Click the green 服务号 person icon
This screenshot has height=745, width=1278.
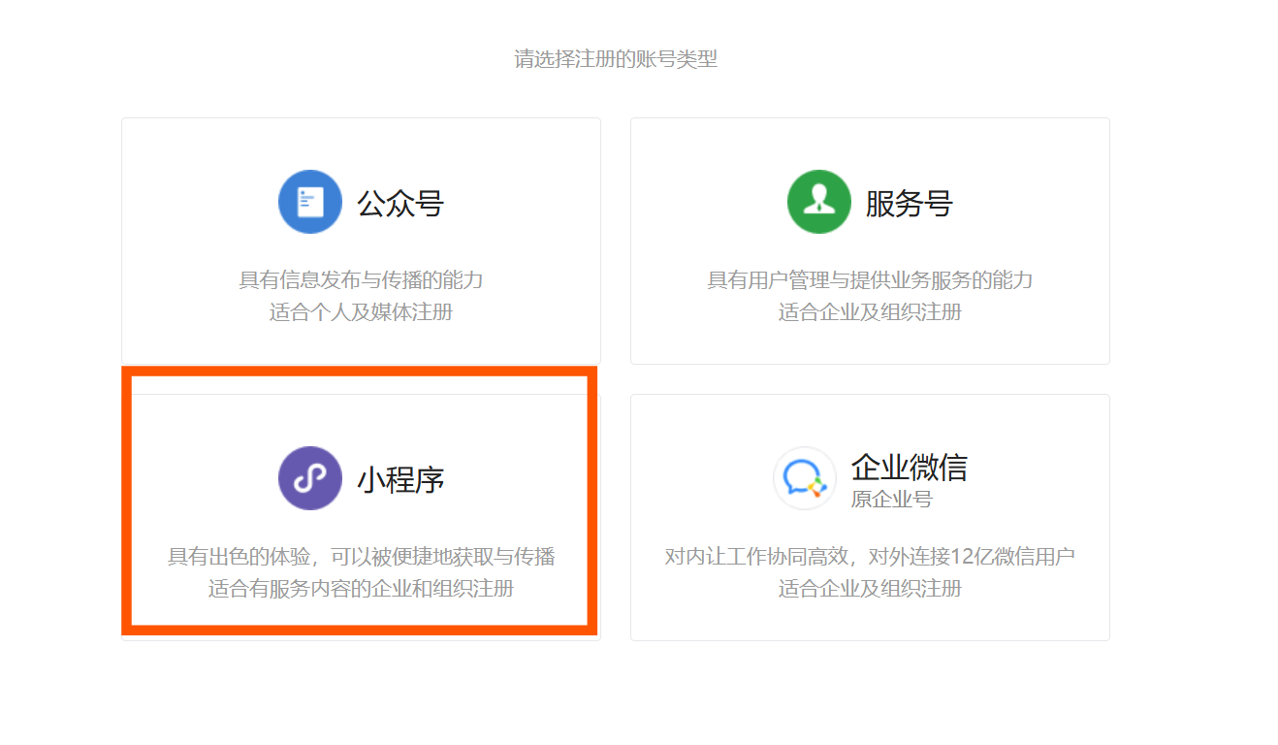click(x=819, y=202)
